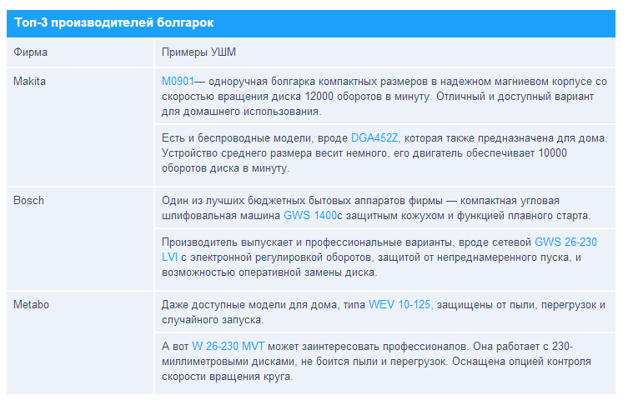Select the Makita brand cell

80,127
